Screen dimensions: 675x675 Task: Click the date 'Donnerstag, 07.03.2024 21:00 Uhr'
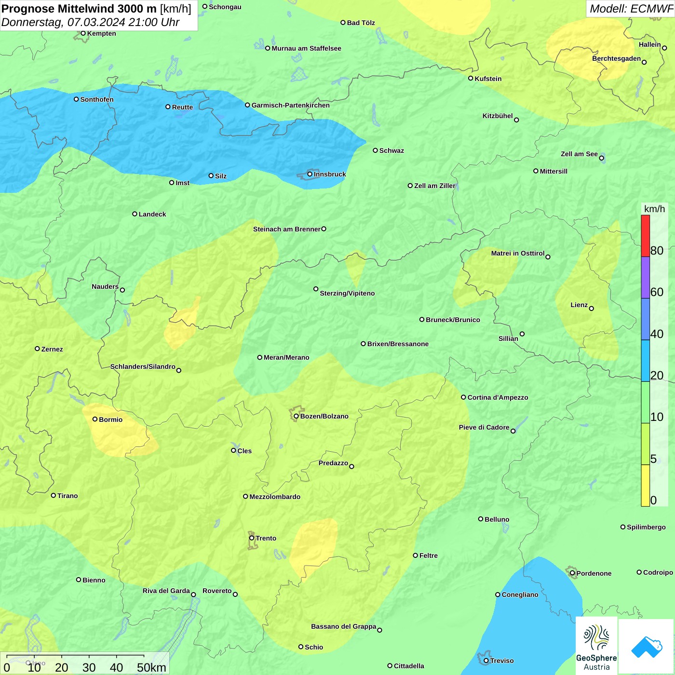coord(90,22)
